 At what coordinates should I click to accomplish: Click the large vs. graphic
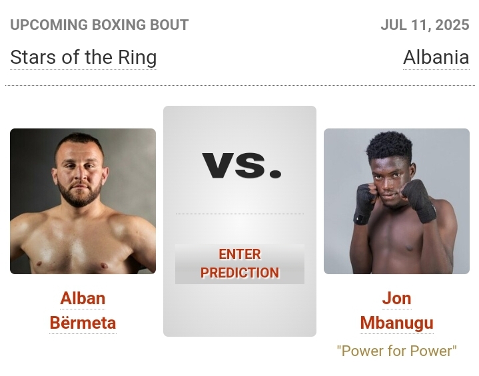[x=241, y=165]
